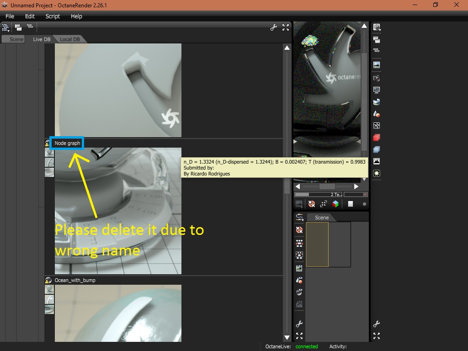Click the render viewport horizontal scroll-left arrow
Viewport: 468px width, 351px height.
pos(298,186)
